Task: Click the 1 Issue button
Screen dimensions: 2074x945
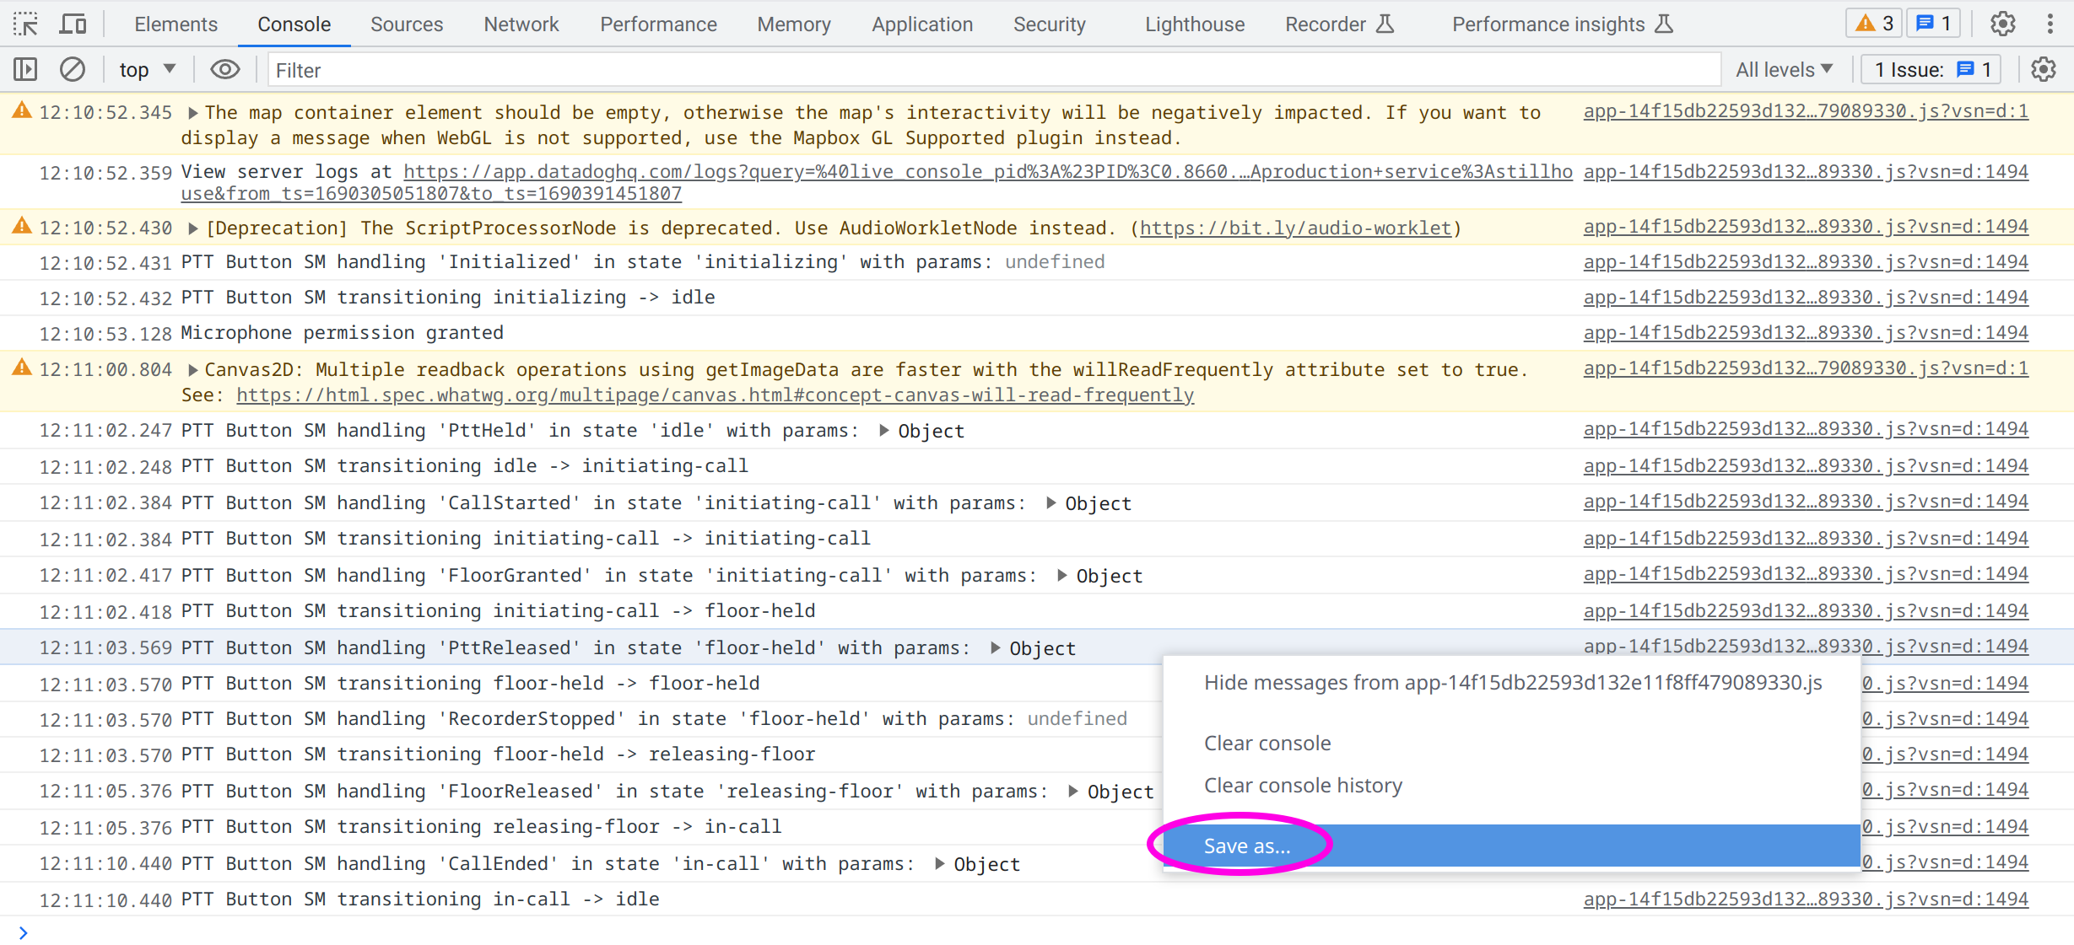Action: click(1931, 69)
